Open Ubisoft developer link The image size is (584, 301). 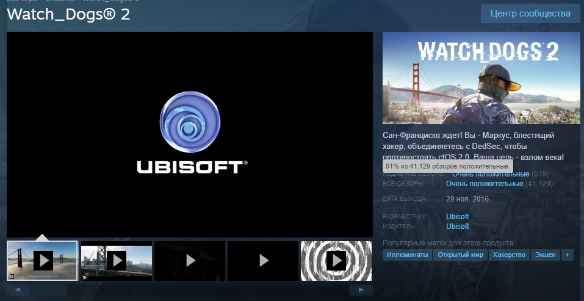coord(457,217)
